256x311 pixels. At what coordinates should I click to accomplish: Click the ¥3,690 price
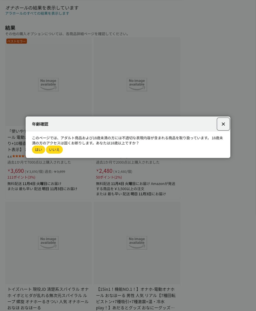(x=16, y=171)
